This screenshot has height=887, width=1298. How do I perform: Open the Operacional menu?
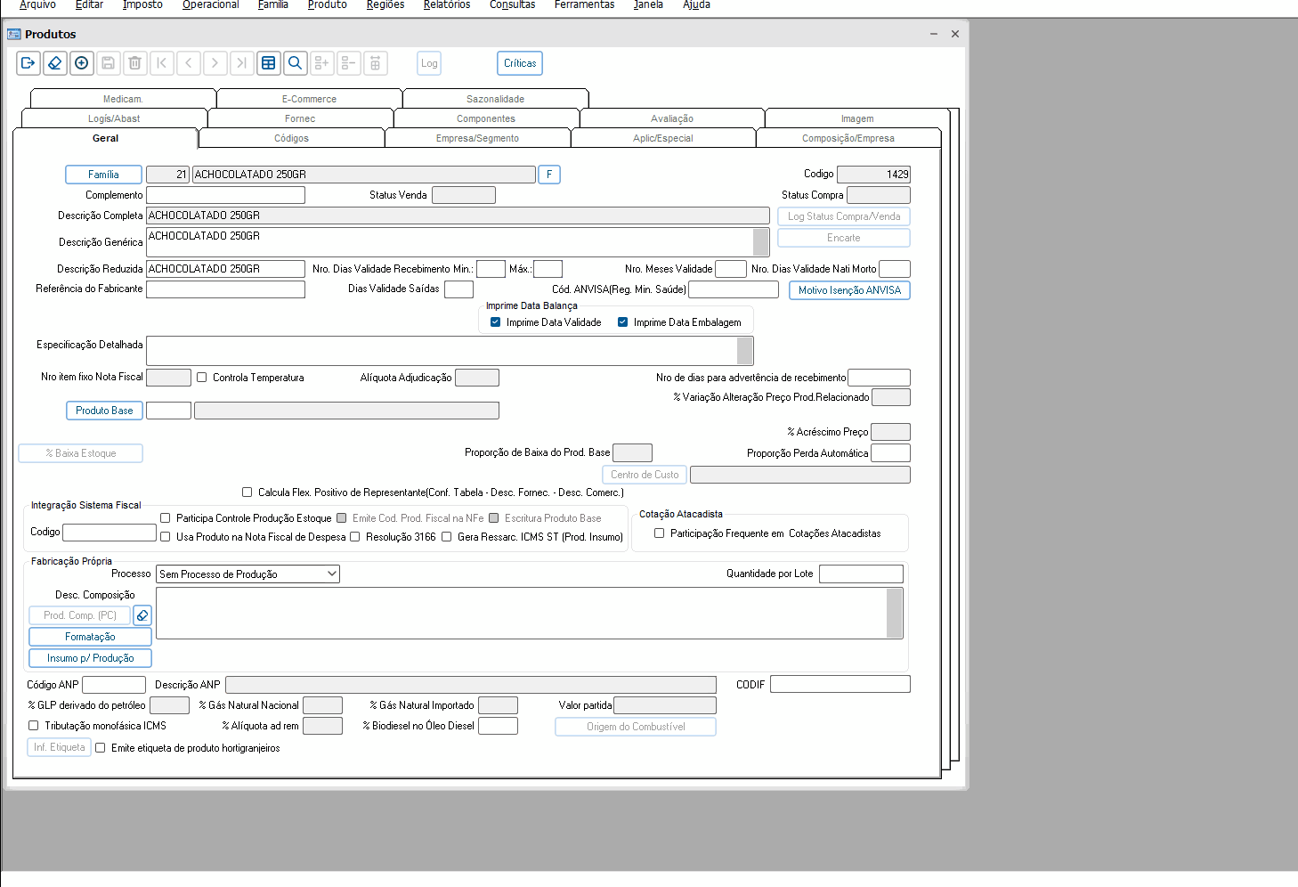tap(211, 5)
